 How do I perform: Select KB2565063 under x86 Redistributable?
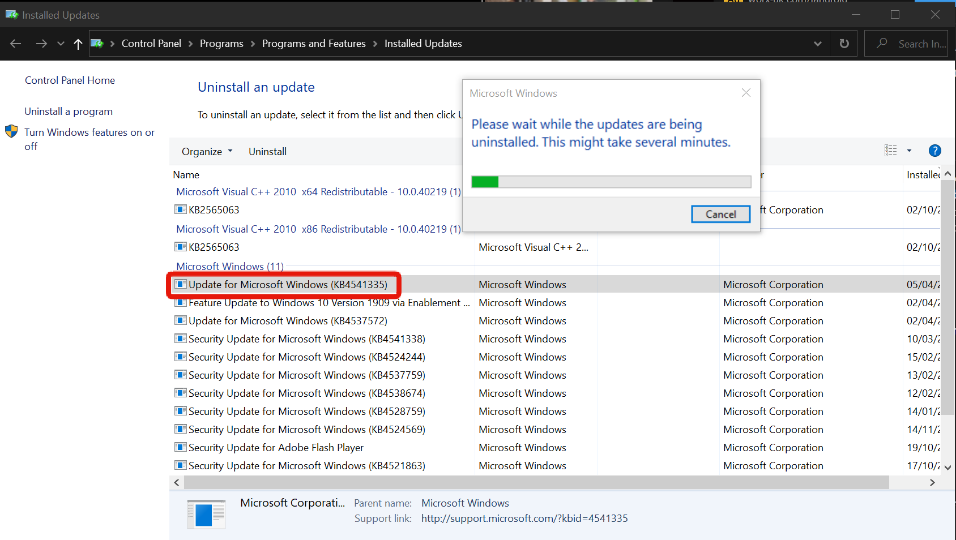tap(214, 247)
